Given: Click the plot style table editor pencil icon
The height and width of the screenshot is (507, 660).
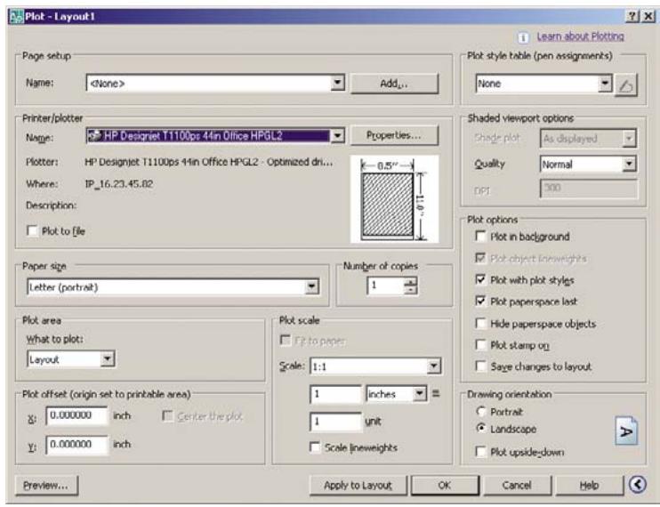Looking at the screenshot, I should coord(626,85).
